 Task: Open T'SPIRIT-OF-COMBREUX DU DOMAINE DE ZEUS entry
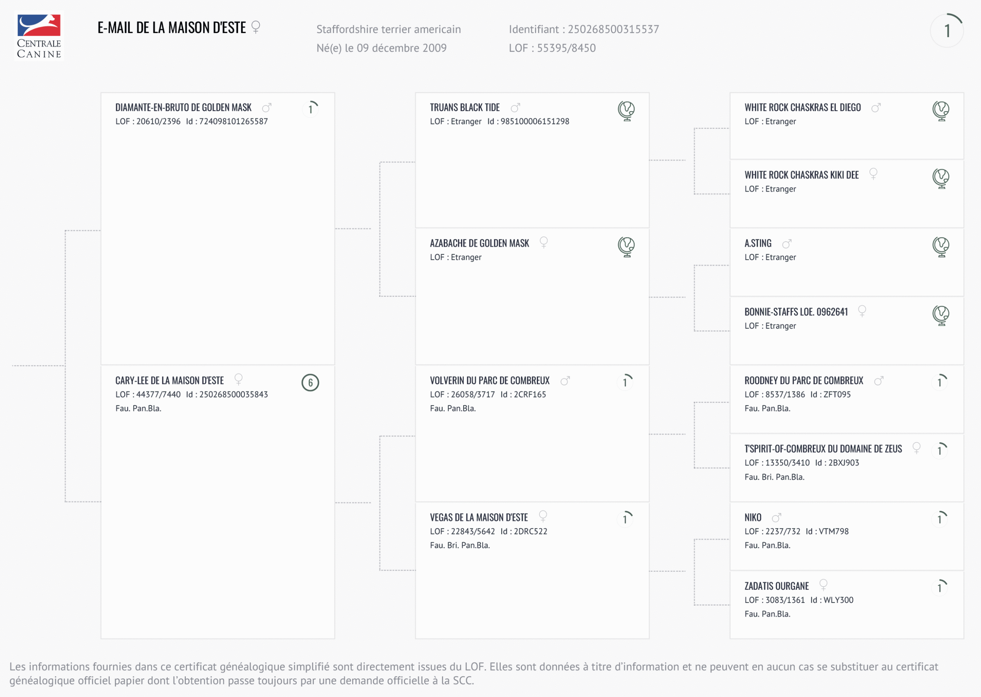(x=823, y=449)
